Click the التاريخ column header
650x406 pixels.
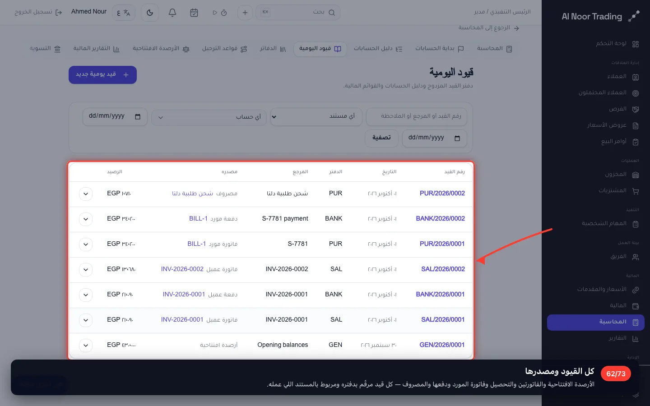pyautogui.click(x=389, y=172)
